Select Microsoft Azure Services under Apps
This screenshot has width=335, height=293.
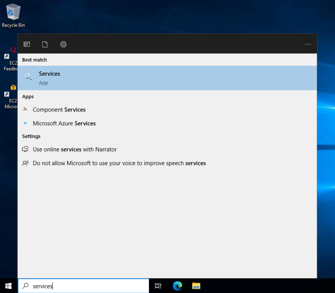tap(64, 123)
